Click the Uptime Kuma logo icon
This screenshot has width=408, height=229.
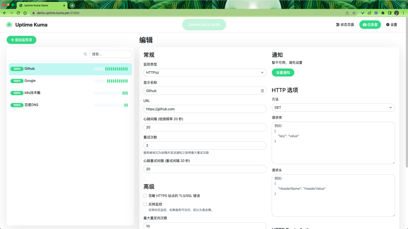click(x=9, y=24)
